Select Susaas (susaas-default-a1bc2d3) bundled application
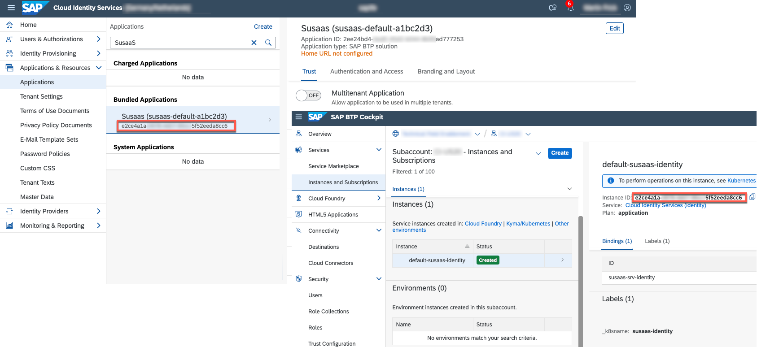Viewport: 757px width, 347px height. click(193, 120)
